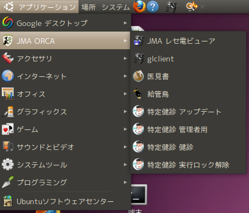Select アクセサリ menu entry
Viewport: 249px width, 213px height.
click(x=65, y=58)
